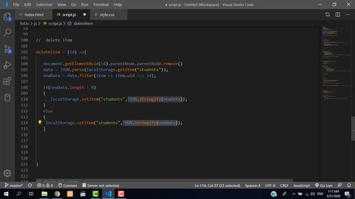Open the Windows Start menu
This screenshot has height=199, width=355.
pyautogui.click(x=6, y=194)
